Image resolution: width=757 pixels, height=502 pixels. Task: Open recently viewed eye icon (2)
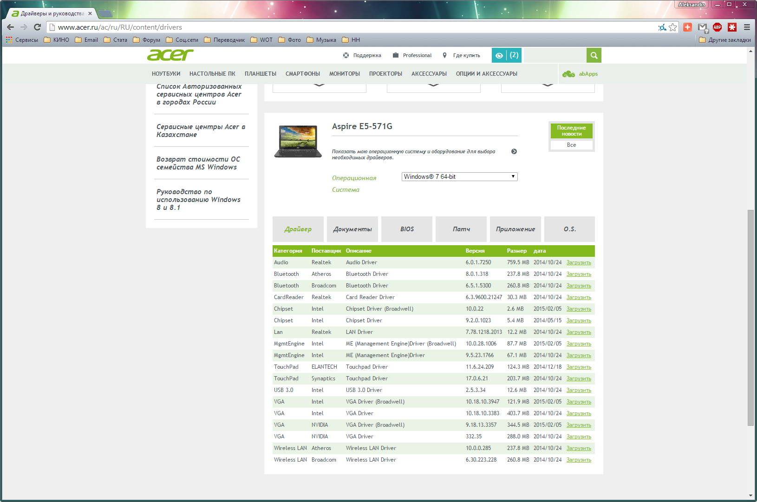[x=507, y=55]
